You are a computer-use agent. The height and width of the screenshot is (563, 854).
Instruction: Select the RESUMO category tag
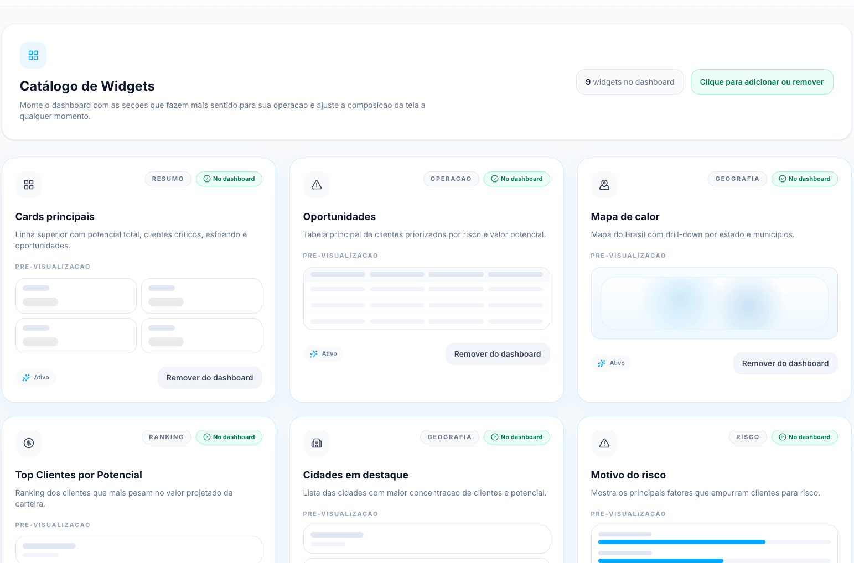click(168, 179)
